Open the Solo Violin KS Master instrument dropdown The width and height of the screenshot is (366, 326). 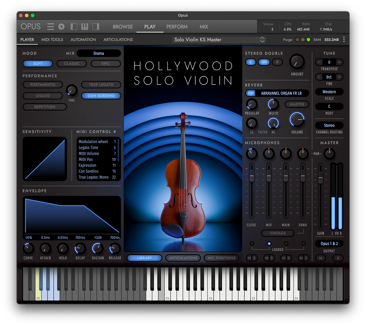tap(219, 40)
